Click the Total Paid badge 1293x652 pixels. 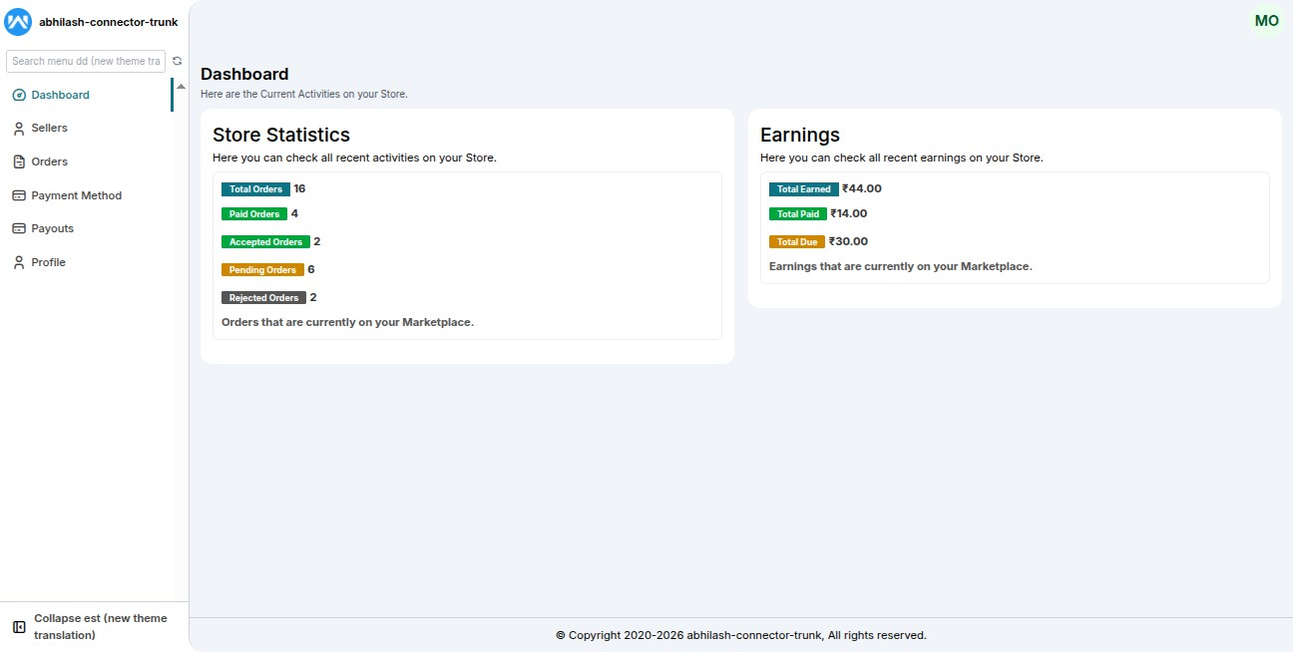click(798, 213)
